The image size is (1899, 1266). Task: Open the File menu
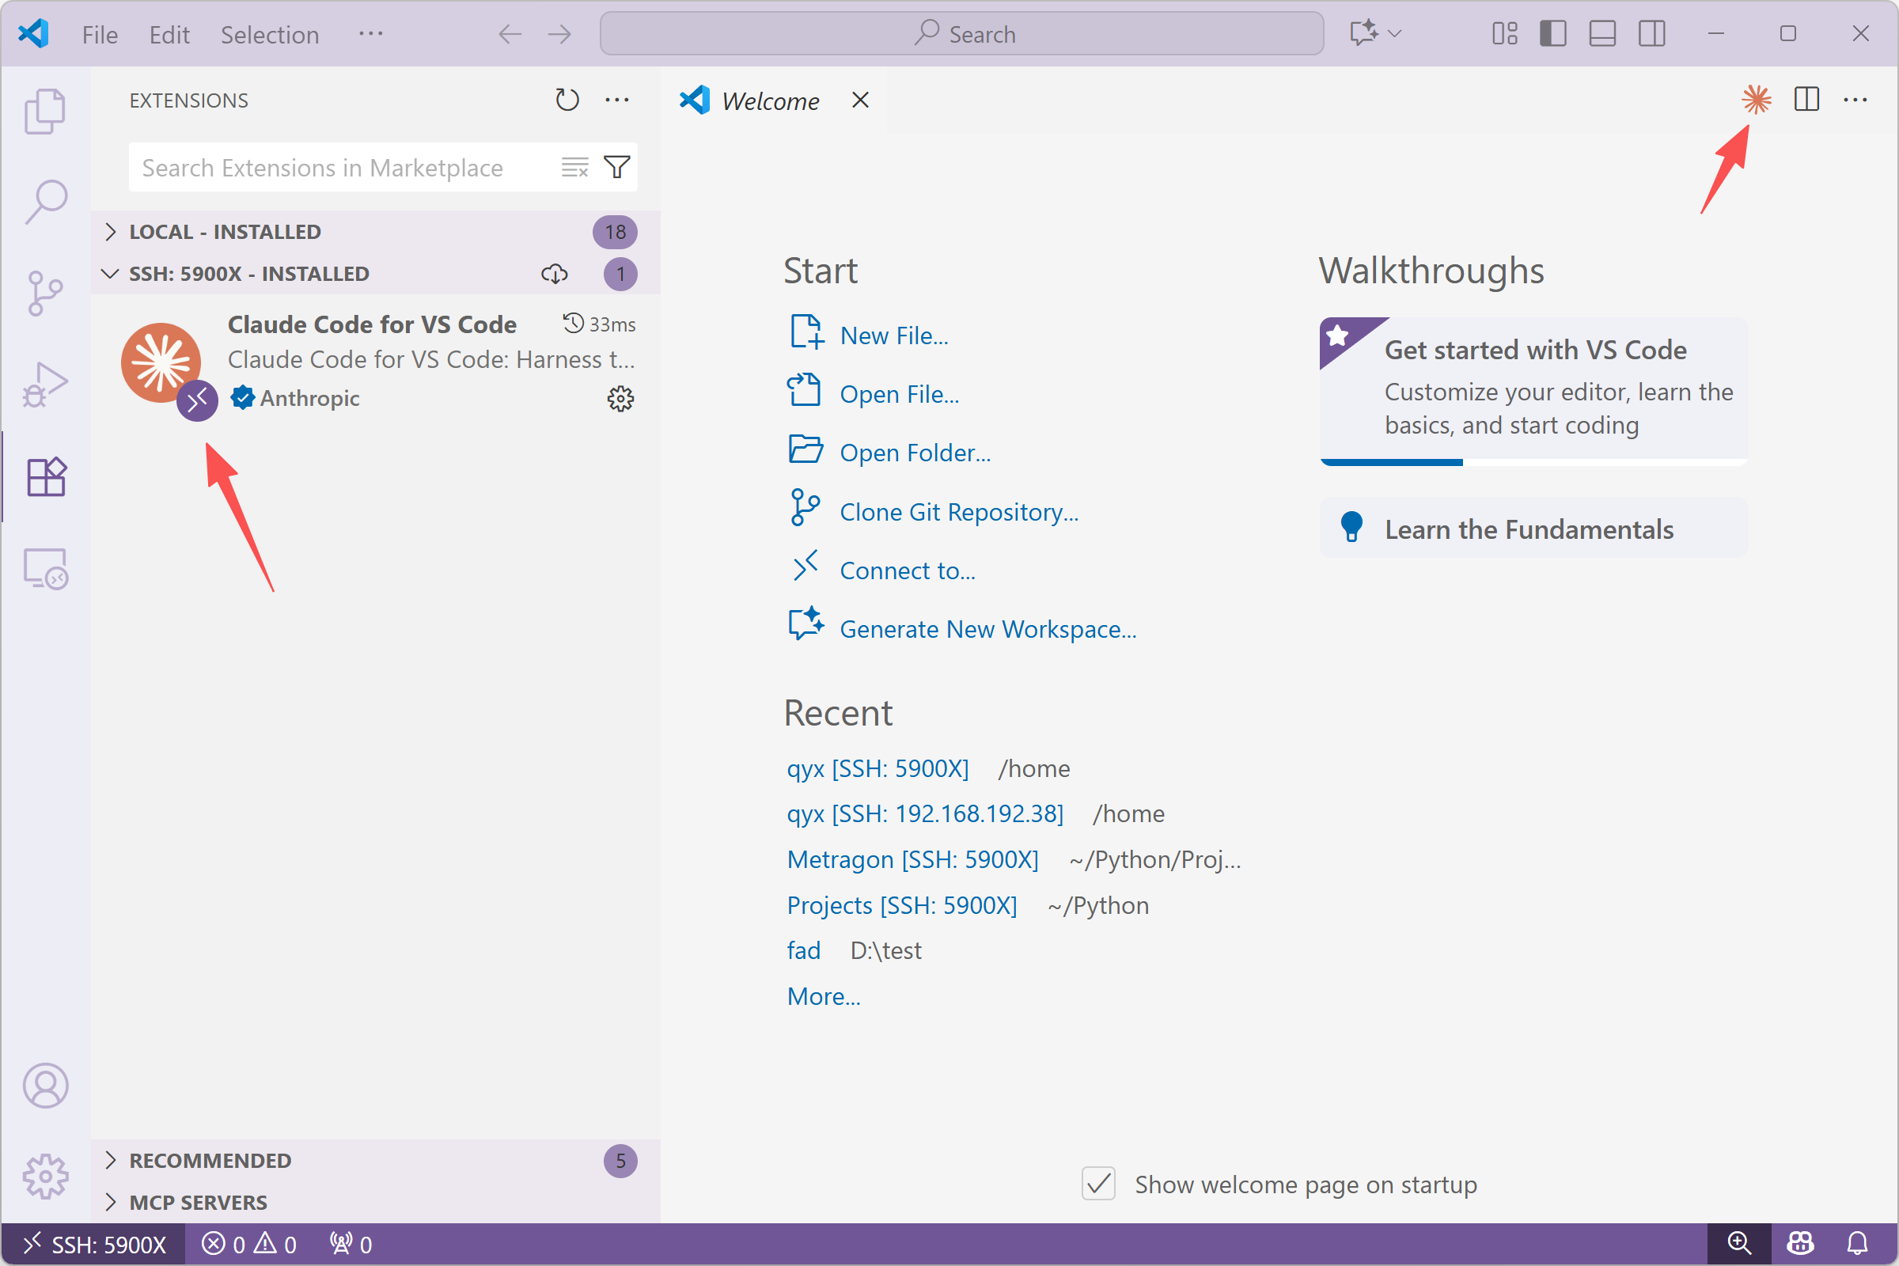coord(100,35)
